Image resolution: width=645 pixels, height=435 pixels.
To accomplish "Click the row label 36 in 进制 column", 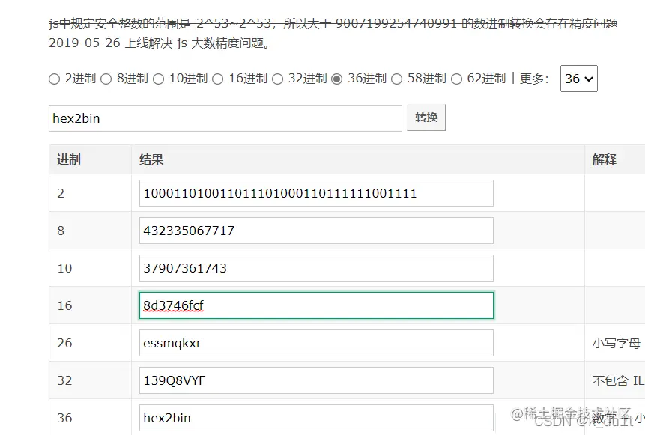I will [64, 418].
